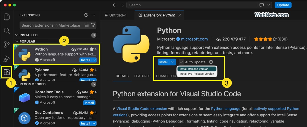Install the Dev Containers extension
Viewport: 307px width, 127px height.
tap(85, 123)
